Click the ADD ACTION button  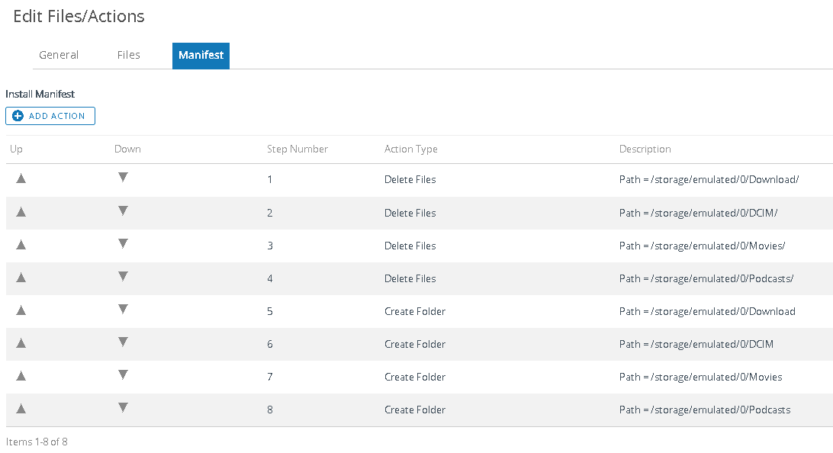click(50, 116)
